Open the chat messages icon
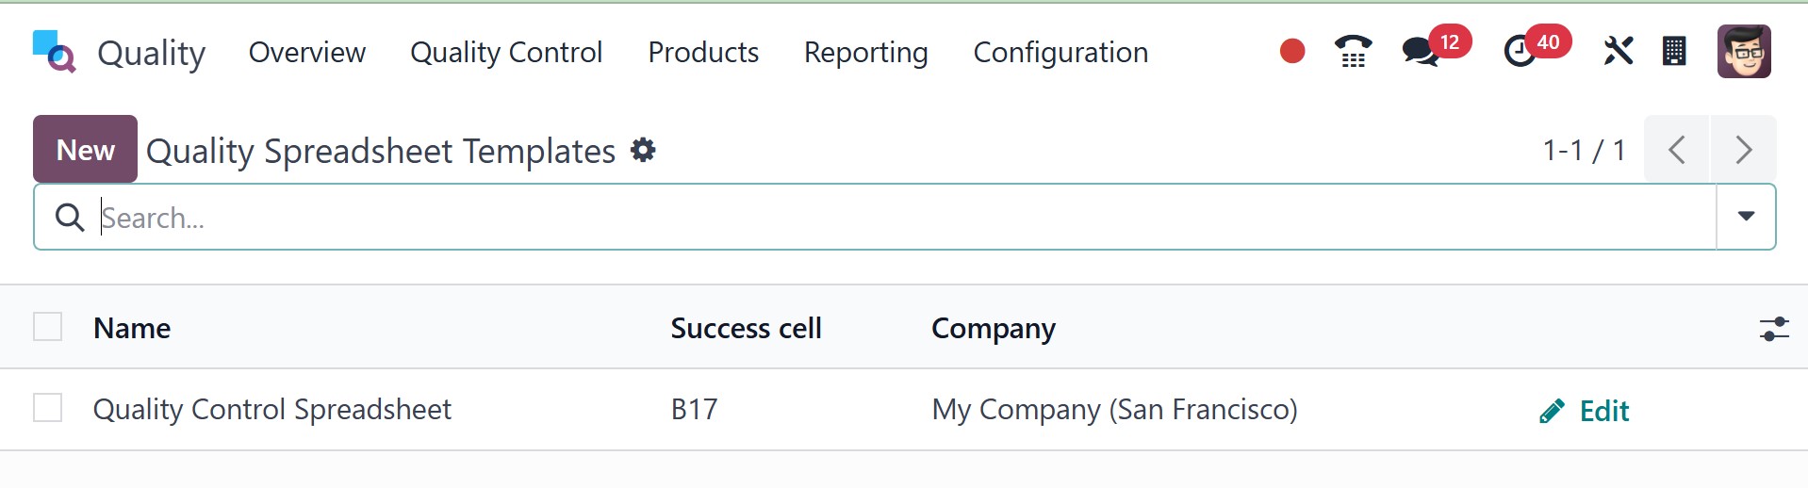 1419,52
